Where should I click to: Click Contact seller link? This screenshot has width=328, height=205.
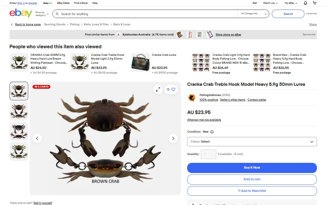257,100
